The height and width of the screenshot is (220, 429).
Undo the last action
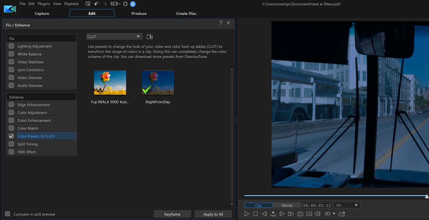coord(96,4)
